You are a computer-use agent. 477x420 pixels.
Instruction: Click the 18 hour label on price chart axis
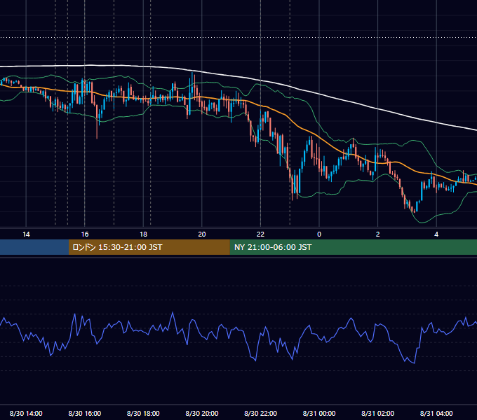coord(143,234)
